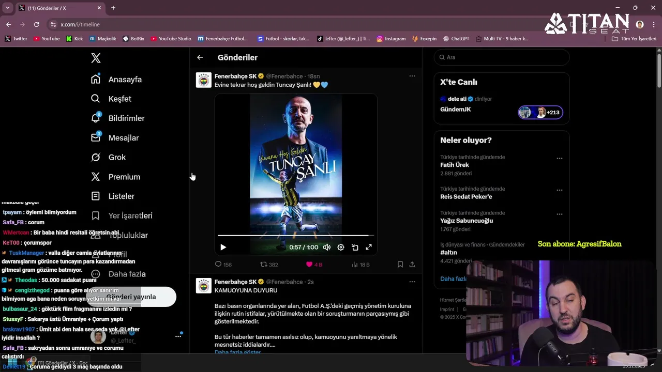Play the Tuncay Şanlı video
Screen dimensions: 662x372
223,247
